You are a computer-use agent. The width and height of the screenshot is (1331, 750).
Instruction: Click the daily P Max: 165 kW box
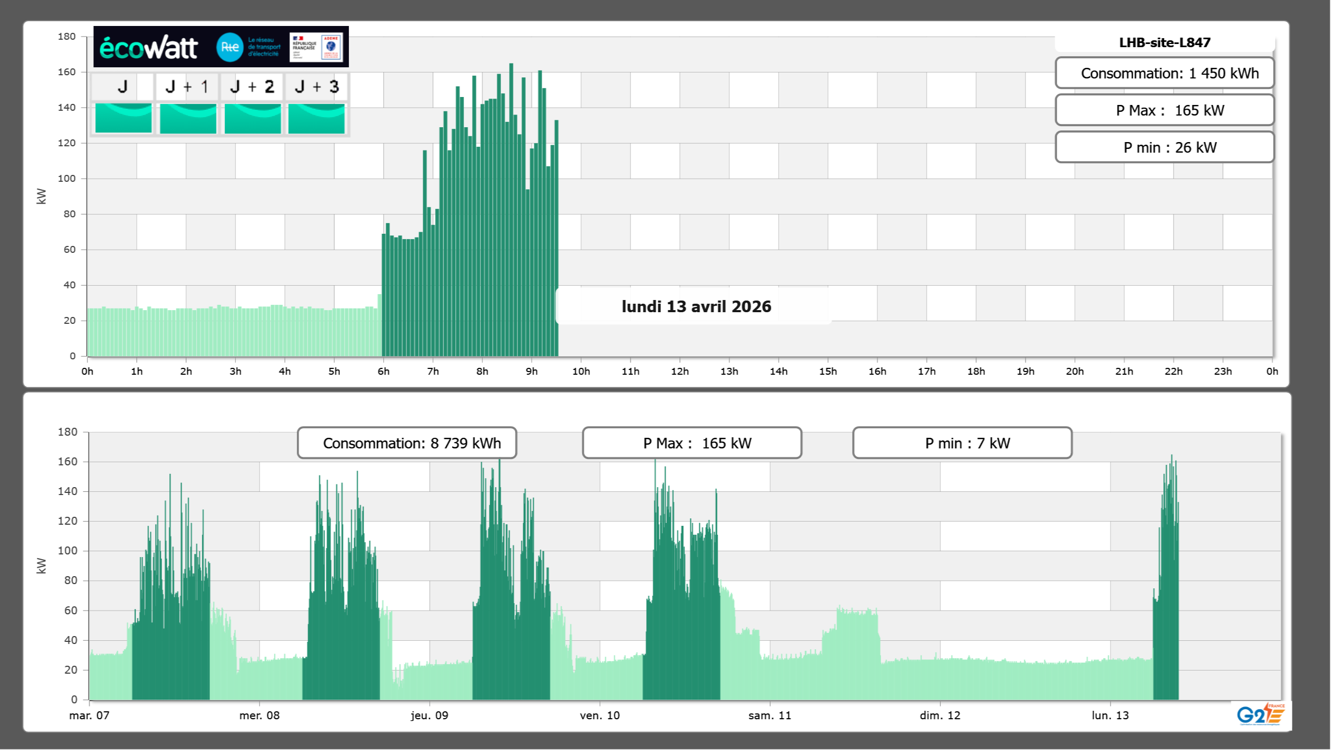point(1164,110)
